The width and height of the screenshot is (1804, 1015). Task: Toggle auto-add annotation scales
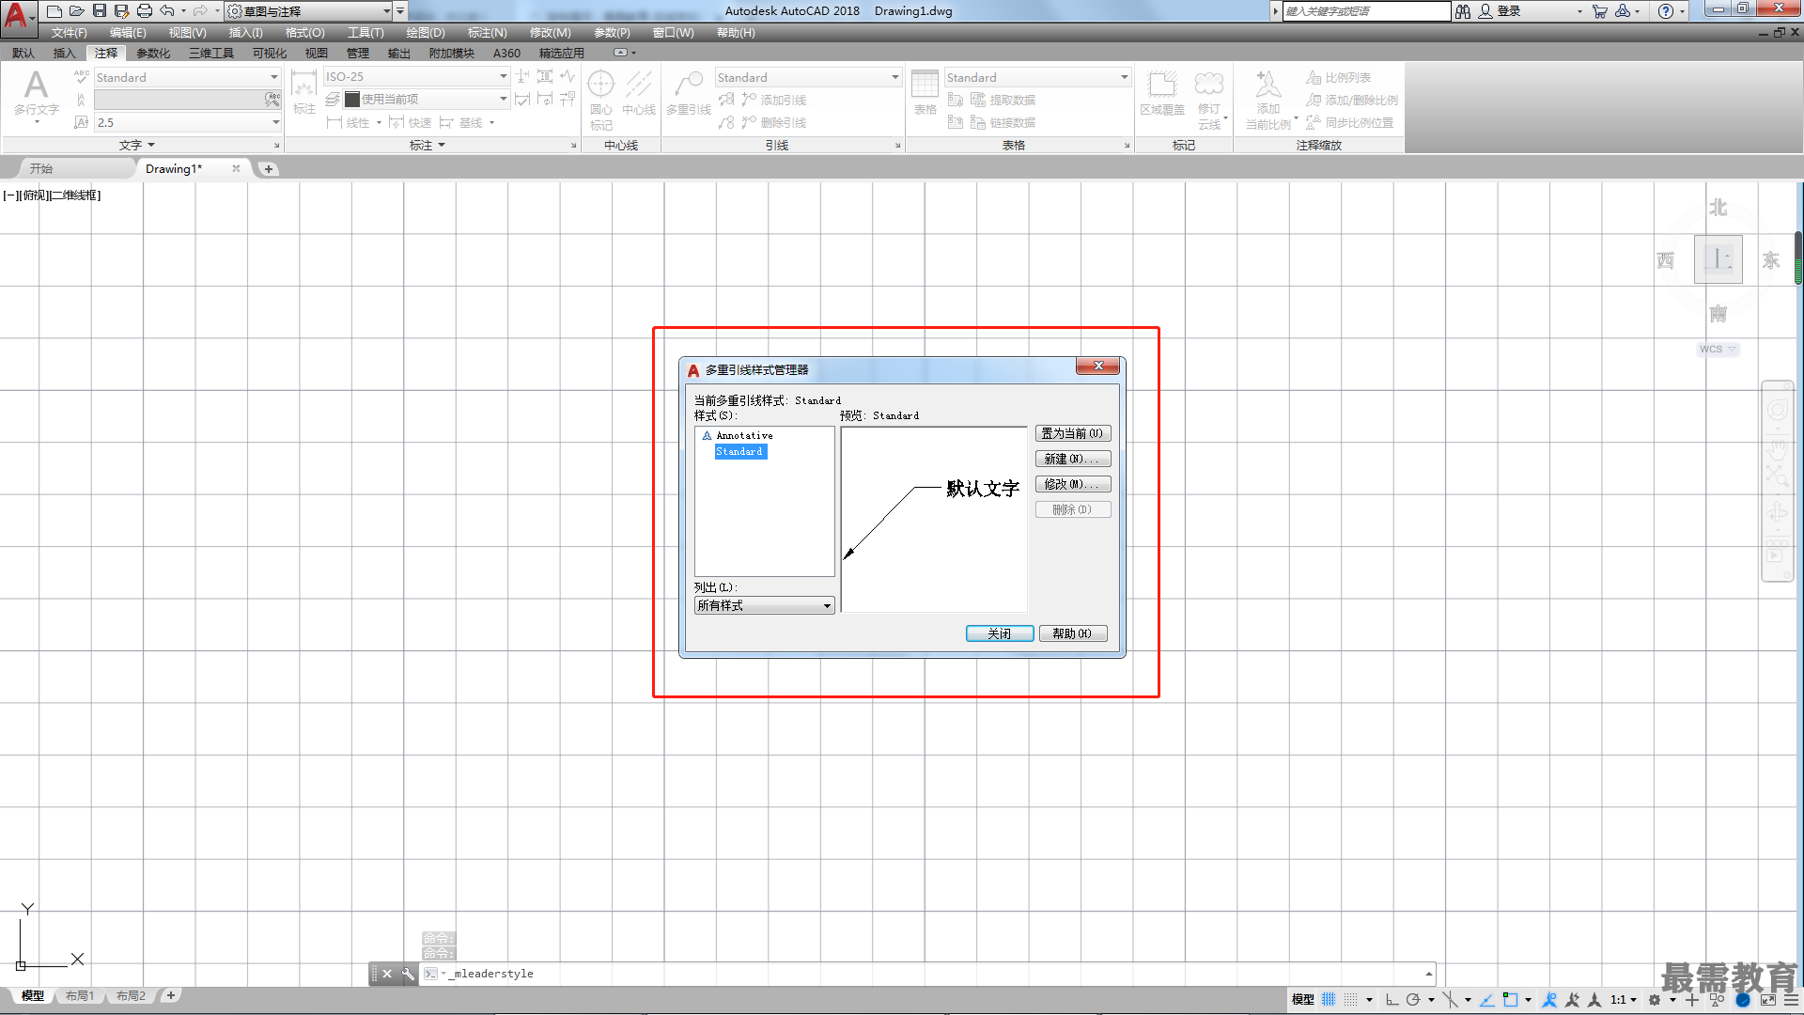(1572, 1000)
